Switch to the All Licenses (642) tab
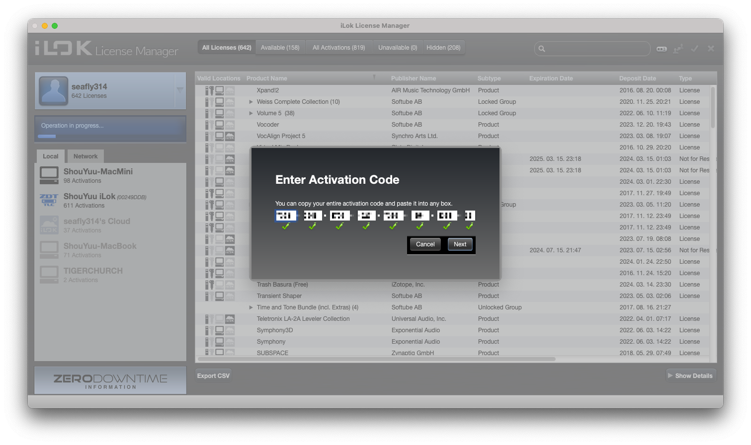Viewport: 751px width, 445px height. click(x=227, y=48)
